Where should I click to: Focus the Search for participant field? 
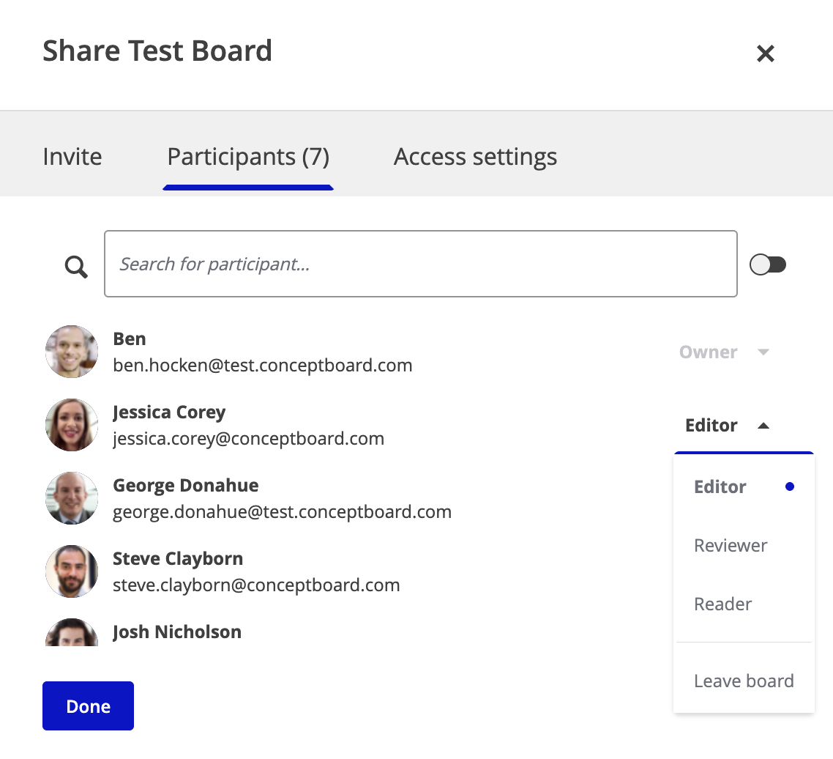pos(421,264)
